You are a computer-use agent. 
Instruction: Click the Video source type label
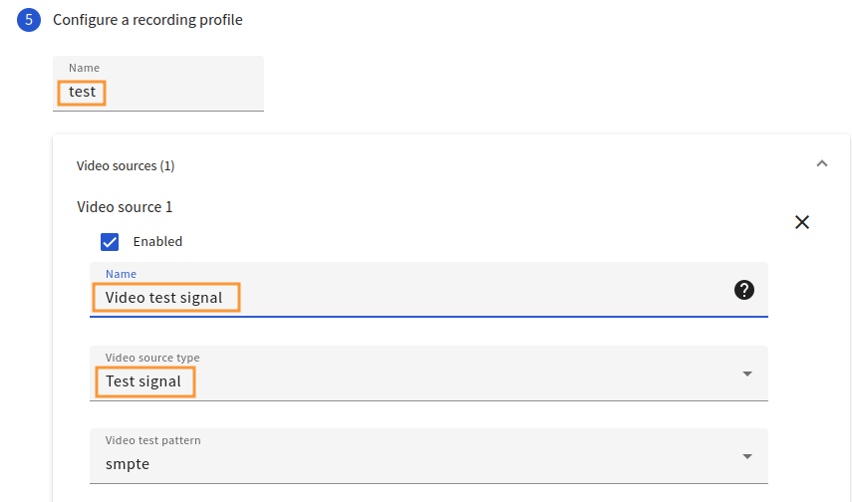[x=152, y=358]
